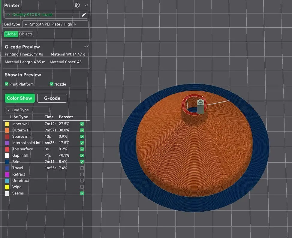Uncheck Top surface visibility
This screenshot has width=292, height=238.
click(82, 149)
